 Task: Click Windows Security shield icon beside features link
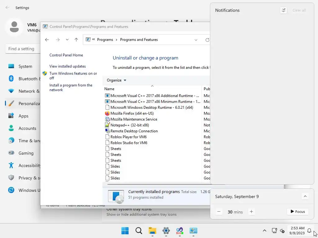tap(45, 73)
